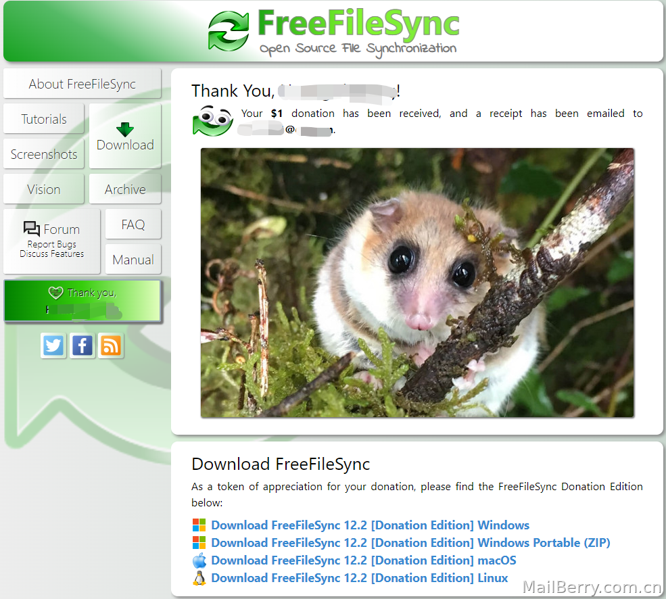This screenshot has width=666, height=599.
Task: Open the Archive page
Action: [x=125, y=189]
